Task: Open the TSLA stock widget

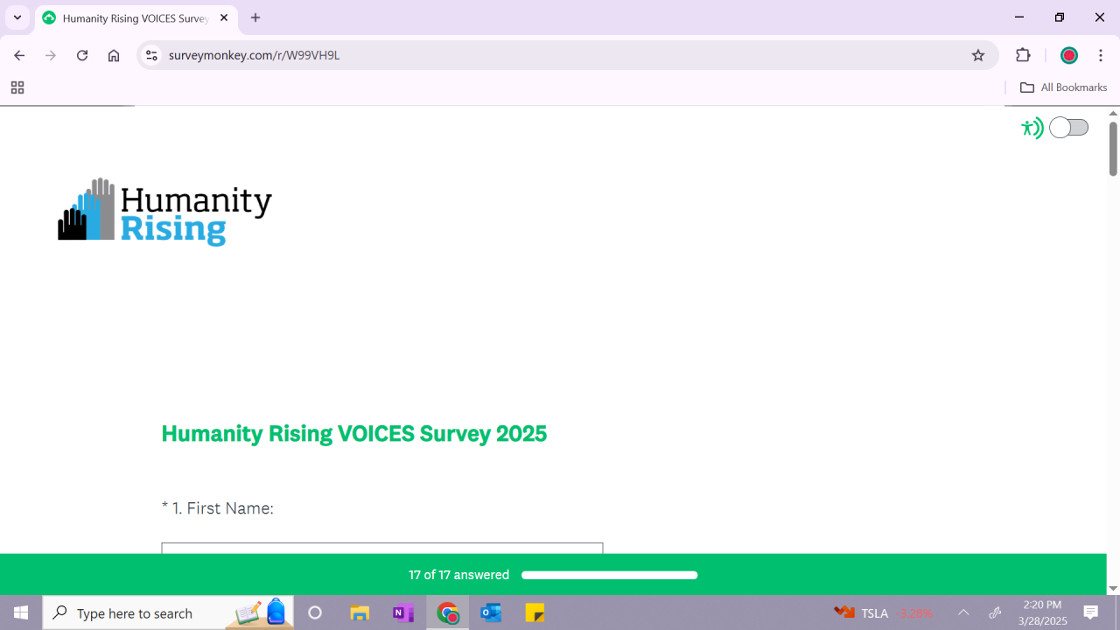Action: point(883,612)
